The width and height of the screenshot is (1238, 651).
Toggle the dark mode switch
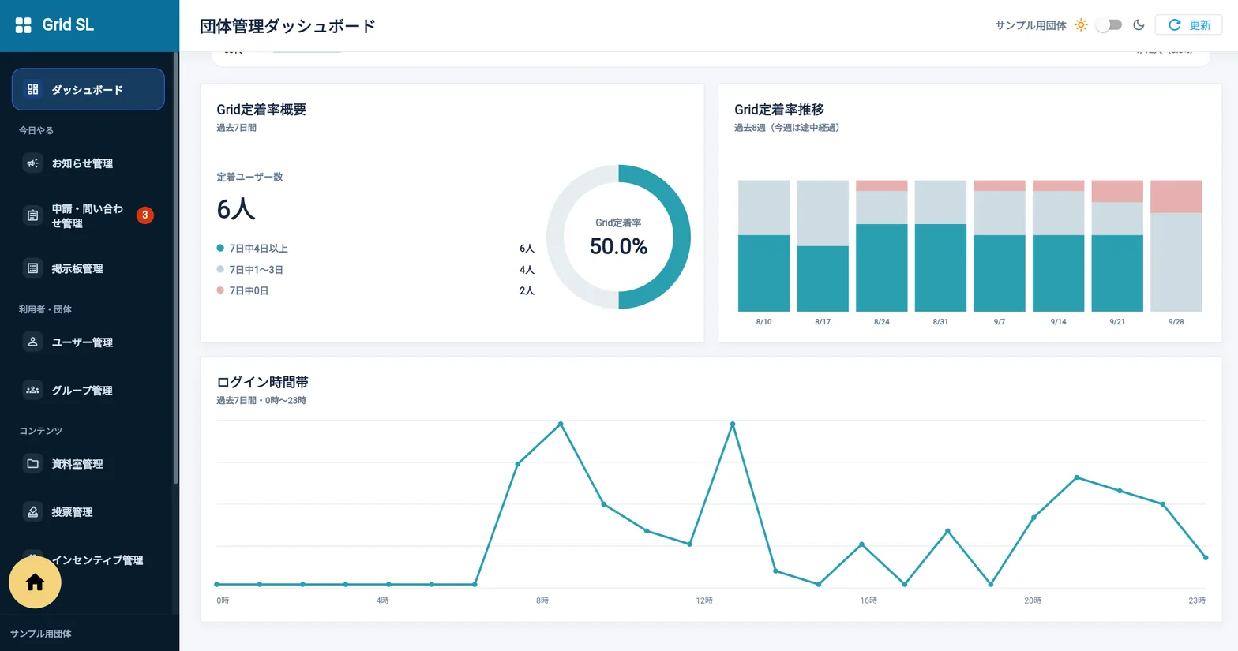[x=1109, y=25]
